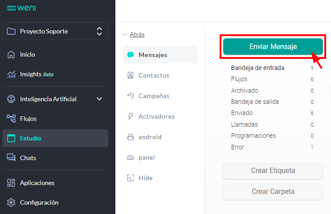Click the Contactos address book icon
Image resolution: width=331 pixels, height=214 pixels.
(131, 75)
